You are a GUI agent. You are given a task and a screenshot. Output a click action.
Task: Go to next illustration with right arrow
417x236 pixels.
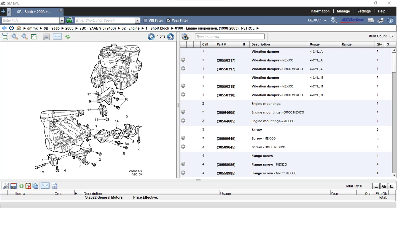click(171, 37)
